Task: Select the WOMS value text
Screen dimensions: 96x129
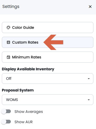Action: [12, 100]
